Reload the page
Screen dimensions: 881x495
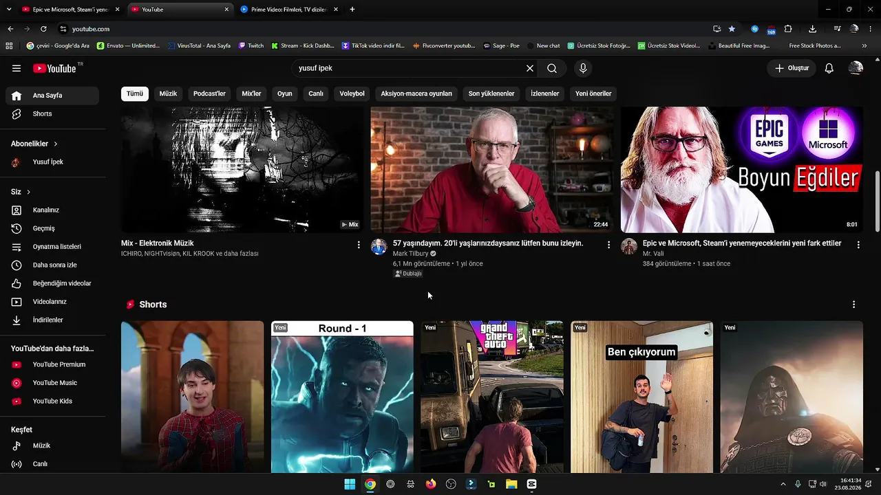[x=43, y=29]
